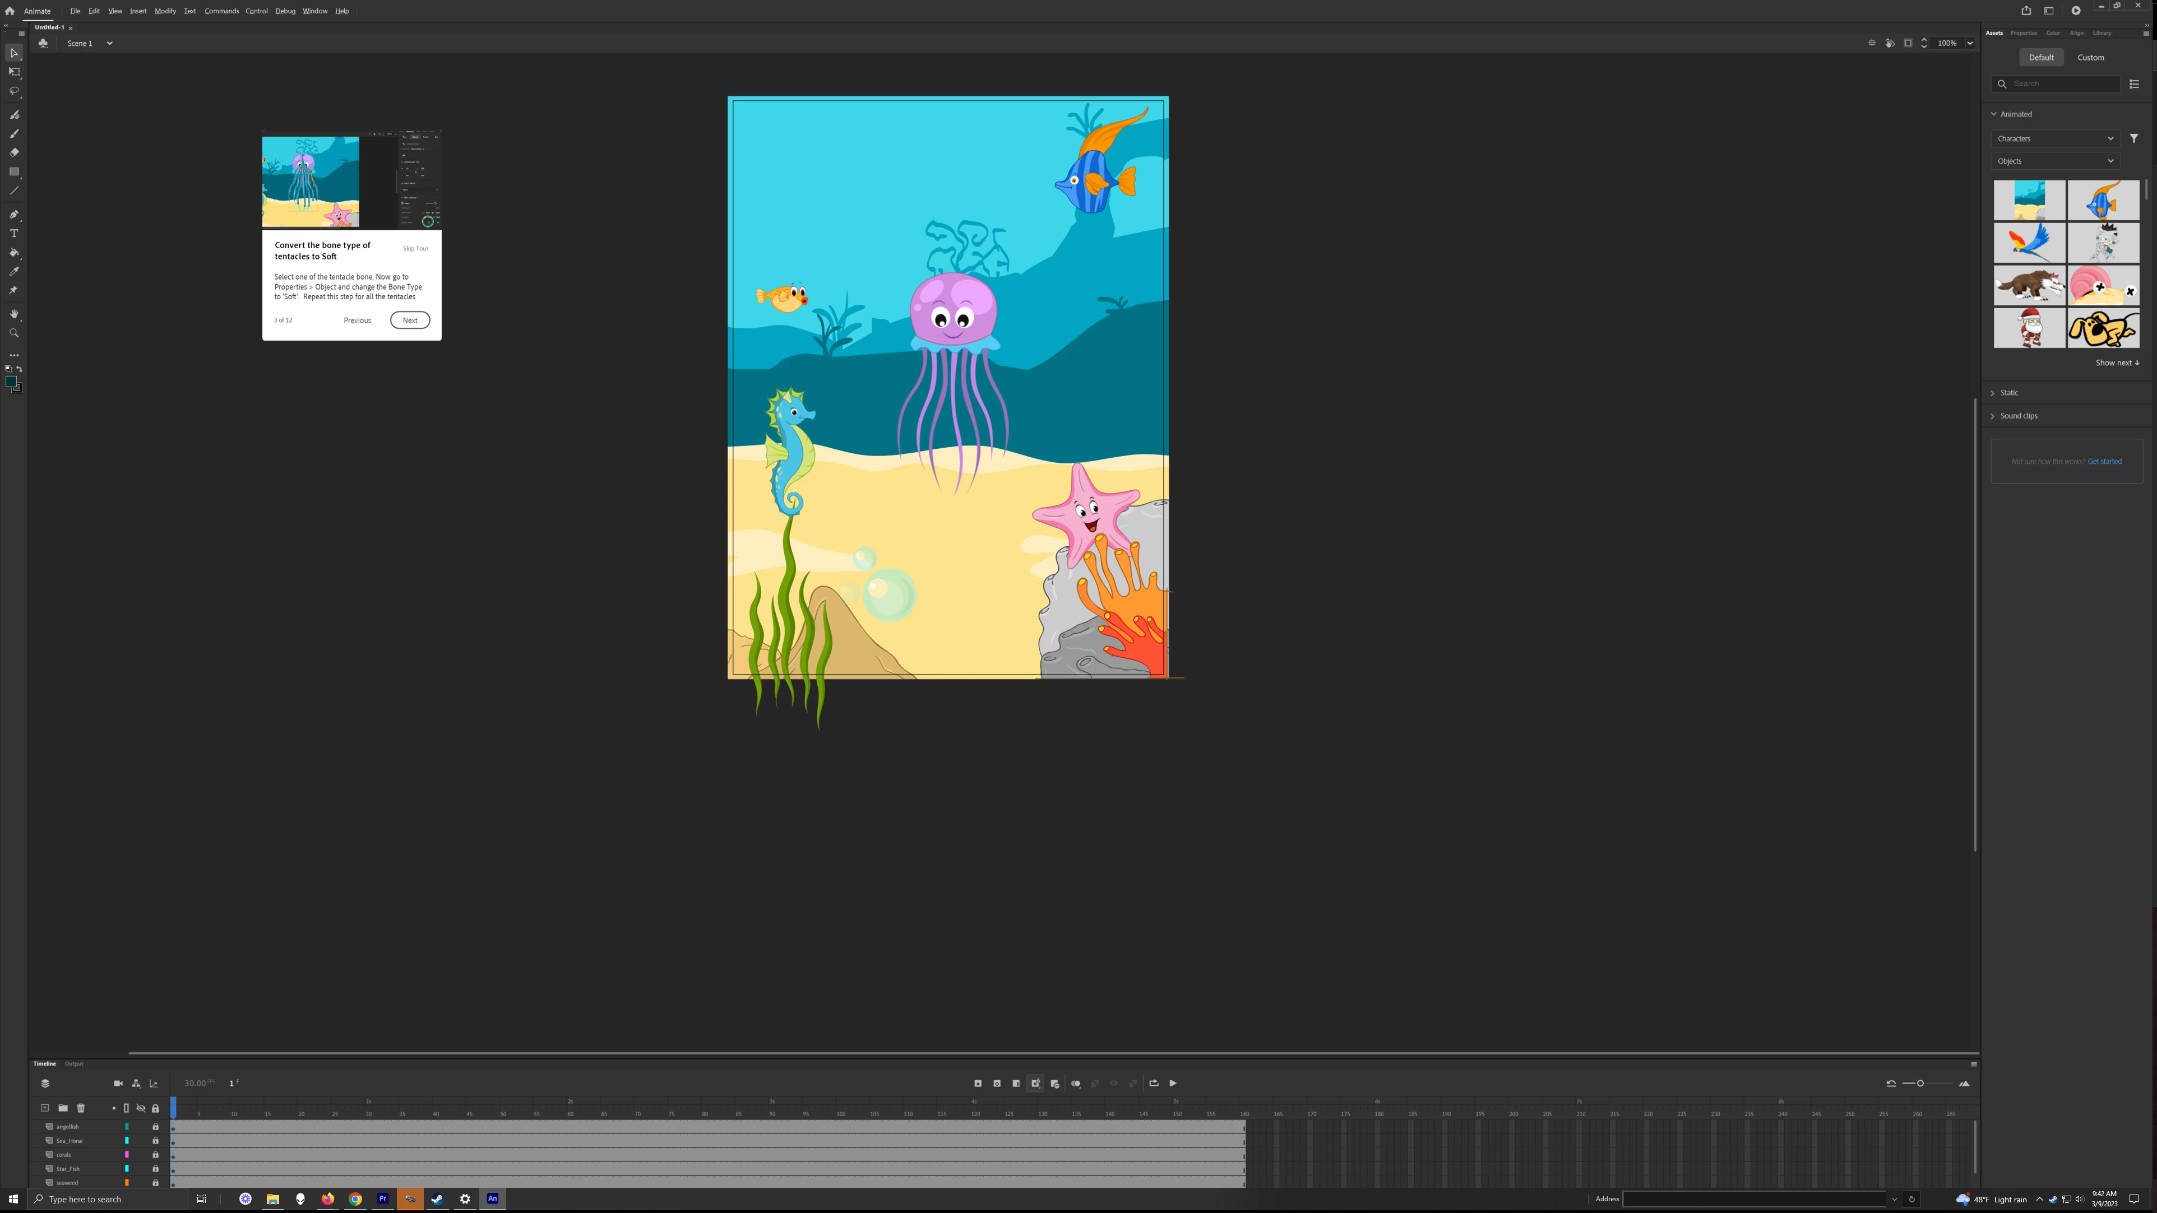Delete layer using trash icon
Viewport: 2157px width, 1213px height.
(81, 1108)
